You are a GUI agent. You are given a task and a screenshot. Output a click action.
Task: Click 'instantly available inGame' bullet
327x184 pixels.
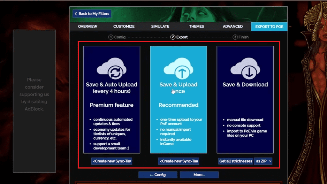[176, 142]
